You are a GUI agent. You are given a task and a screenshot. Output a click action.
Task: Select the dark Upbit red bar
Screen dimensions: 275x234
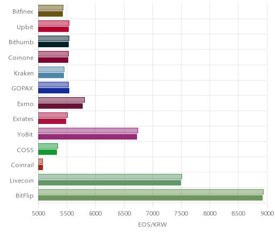pos(53,29)
